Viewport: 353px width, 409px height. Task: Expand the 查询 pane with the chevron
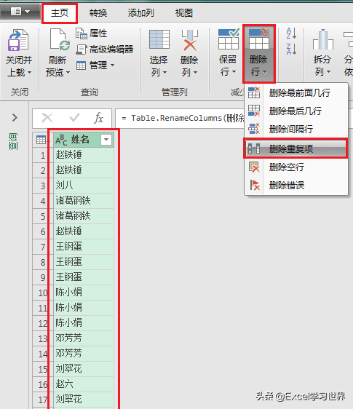[15, 118]
